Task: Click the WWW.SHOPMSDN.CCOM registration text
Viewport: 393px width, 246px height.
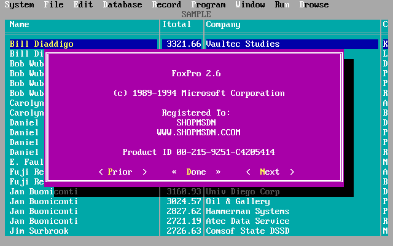Action: [x=199, y=133]
